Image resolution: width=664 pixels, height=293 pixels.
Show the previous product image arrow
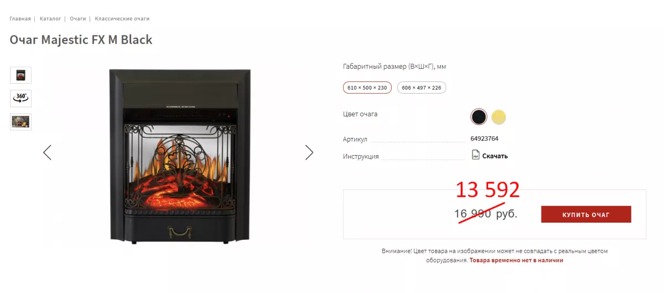point(47,152)
